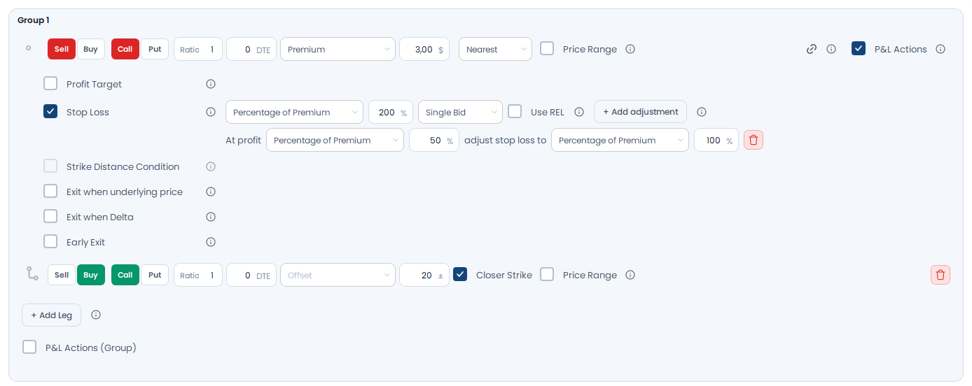
Task: Open info icon next to the link icon
Action: tap(831, 49)
